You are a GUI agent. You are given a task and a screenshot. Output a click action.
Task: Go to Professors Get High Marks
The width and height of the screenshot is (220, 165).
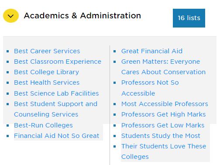[164, 114]
